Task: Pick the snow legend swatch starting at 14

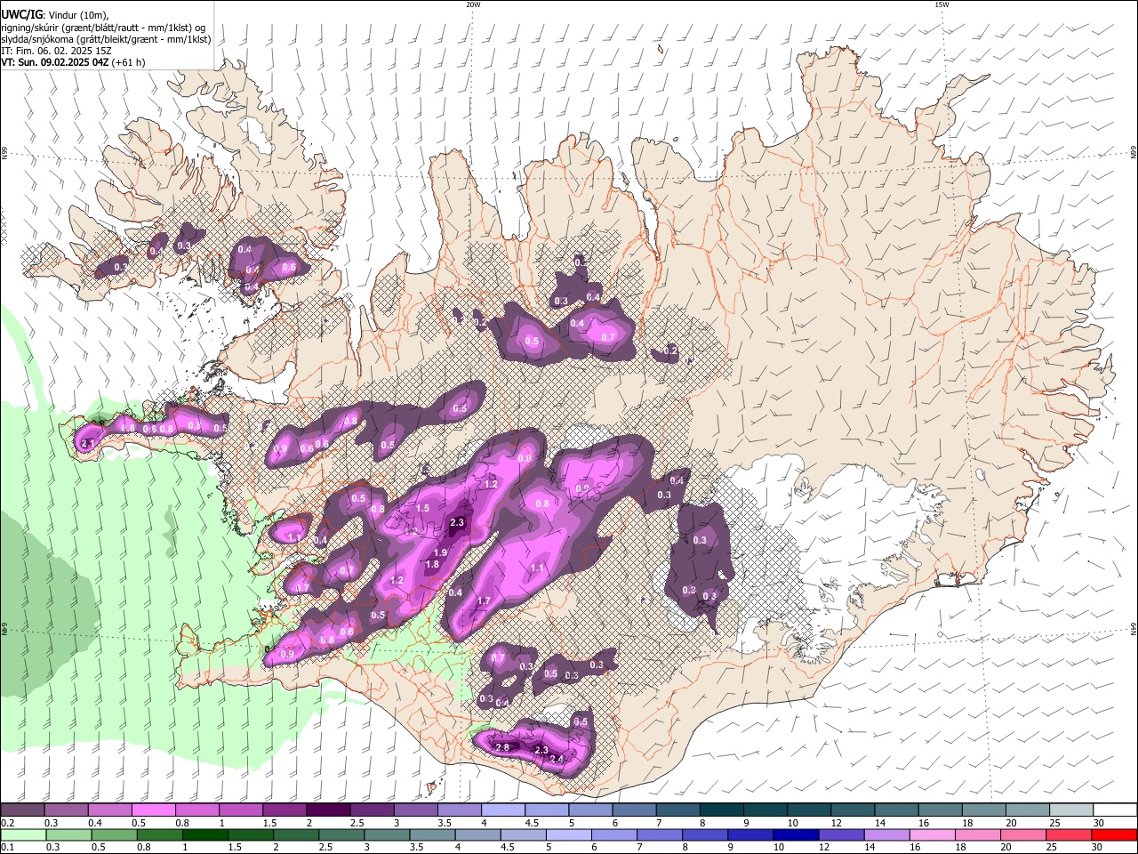Action: pyautogui.click(x=896, y=810)
